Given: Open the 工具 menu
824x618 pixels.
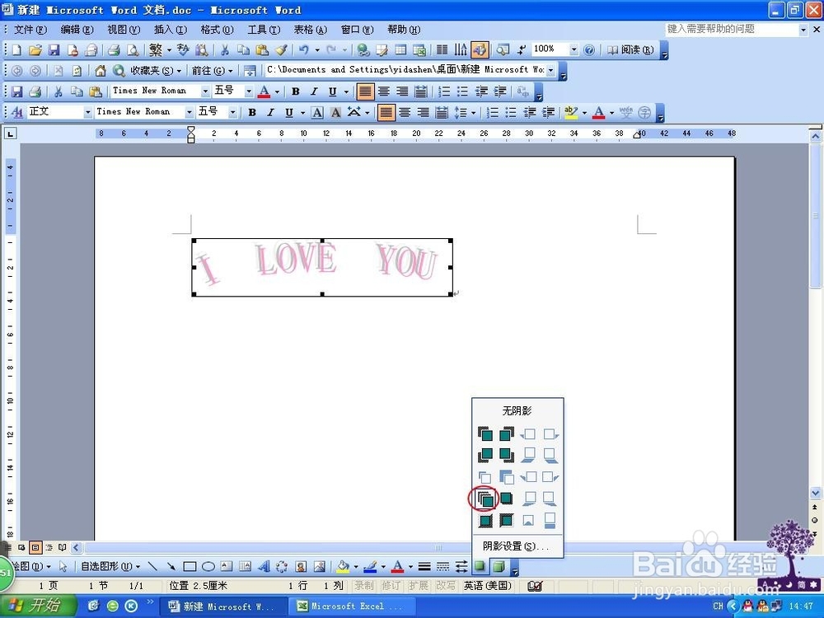Looking at the screenshot, I should [264, 30].
